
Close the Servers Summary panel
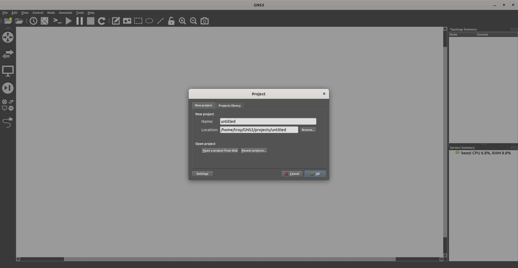(516, 147)
